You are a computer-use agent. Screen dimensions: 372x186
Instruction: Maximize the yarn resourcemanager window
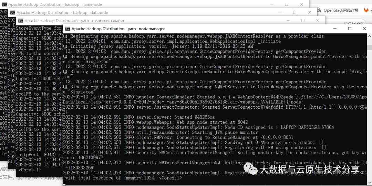(303, 21)
